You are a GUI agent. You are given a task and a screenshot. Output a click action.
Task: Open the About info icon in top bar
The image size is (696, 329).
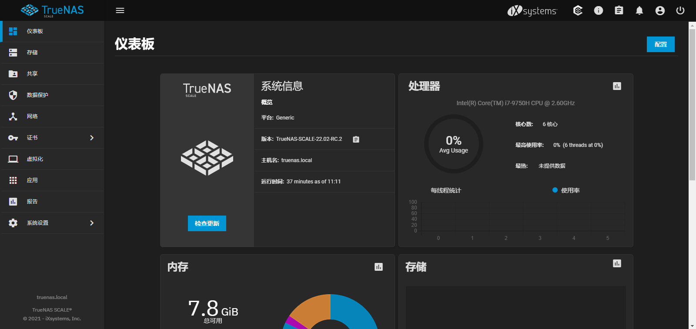599,10
